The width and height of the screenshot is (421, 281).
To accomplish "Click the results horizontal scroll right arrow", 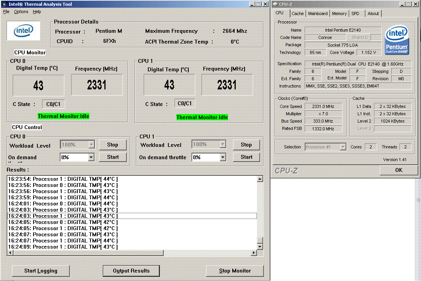I will pos(254,252).
